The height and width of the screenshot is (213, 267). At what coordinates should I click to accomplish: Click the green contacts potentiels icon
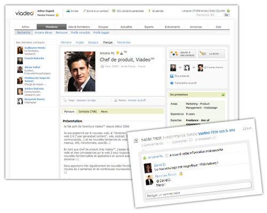tap(114, 11)
